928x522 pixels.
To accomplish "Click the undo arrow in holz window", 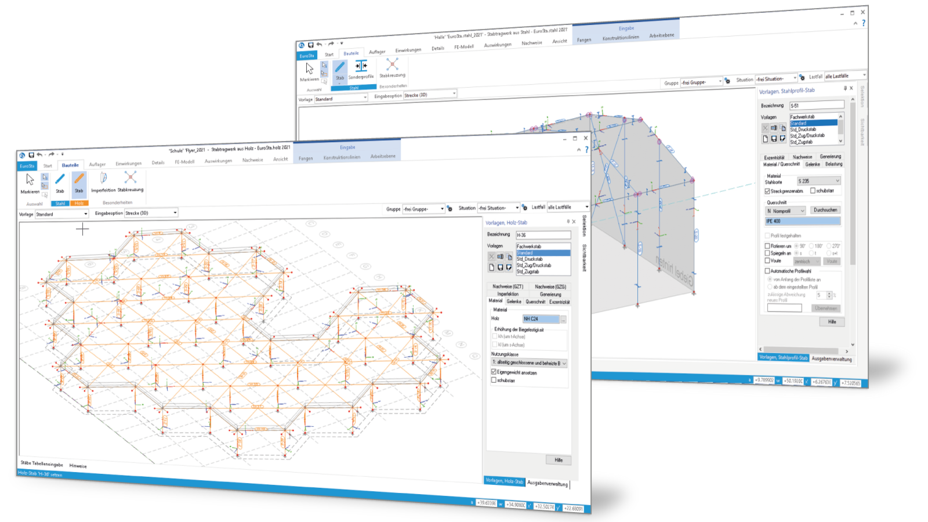I will (x=40, y=155).
